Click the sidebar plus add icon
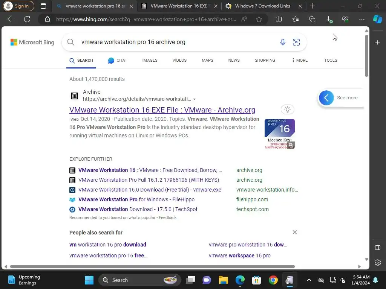The width and height of the screenshot is (386, 289). click(x=377, y=43)
